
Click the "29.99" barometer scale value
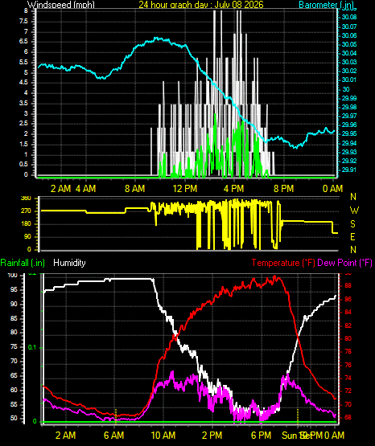(349, 98)
